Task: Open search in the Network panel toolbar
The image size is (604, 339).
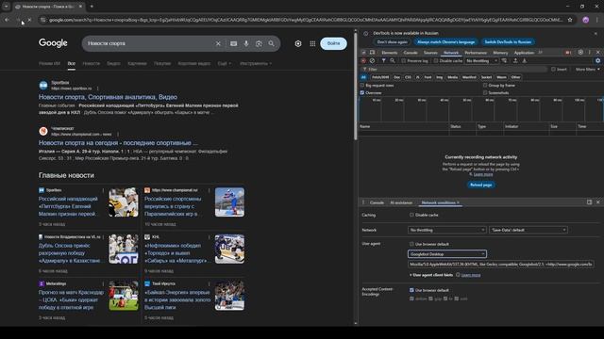Action: (x=393, y=60)
